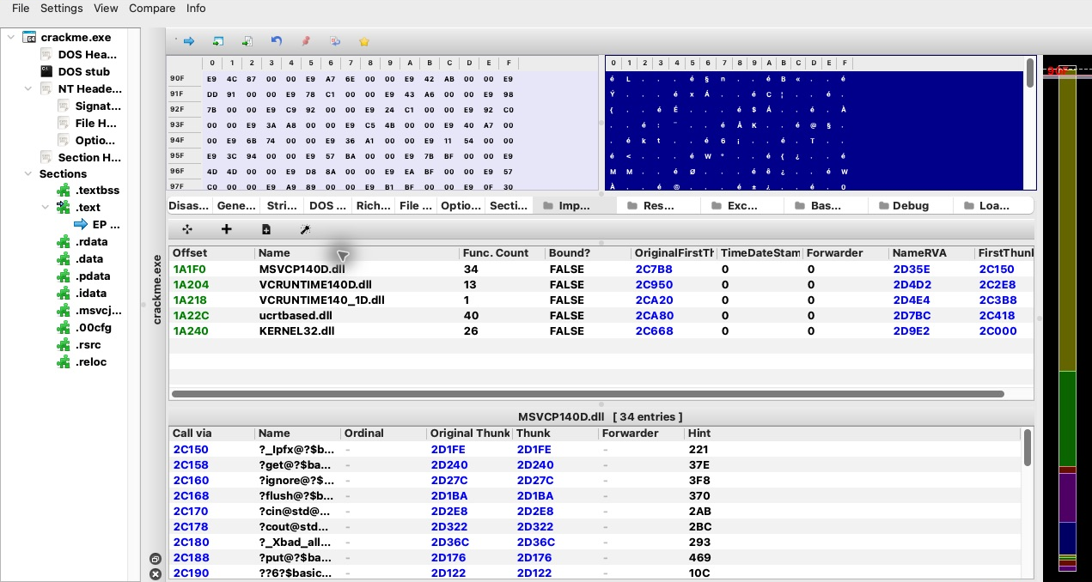Image resolution: width=1092 pixels, height=582 pixels.
Task: Click the red pushpin icon
Action: 306,41
